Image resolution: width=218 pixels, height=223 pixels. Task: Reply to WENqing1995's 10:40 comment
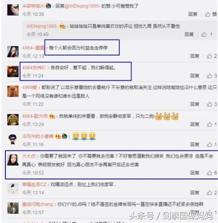189,34
